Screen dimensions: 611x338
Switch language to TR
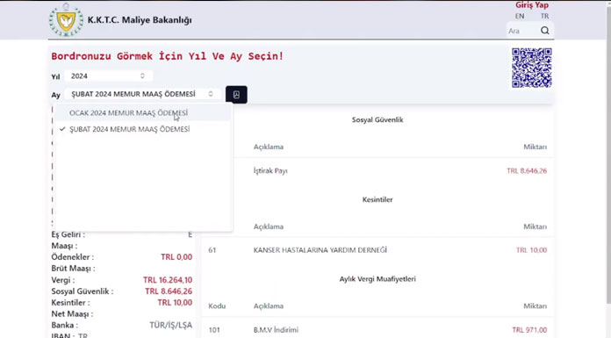544,16
